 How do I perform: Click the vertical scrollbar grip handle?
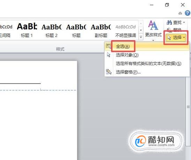pos(188,107)
